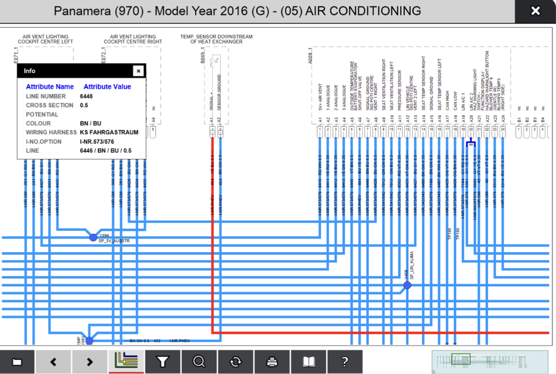Click the Panamera (970) window title text
This screenshot has height=374, width=556.
237,11
